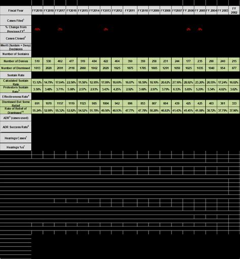This screenshot has width=240, height=259.
Task: Select the Number of Denies label
Action: (x=16, y=61)
